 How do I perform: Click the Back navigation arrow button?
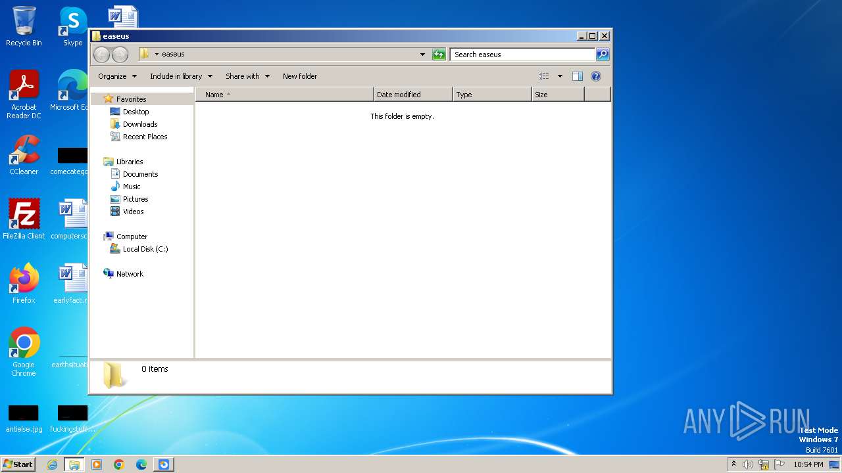(101, 55)
